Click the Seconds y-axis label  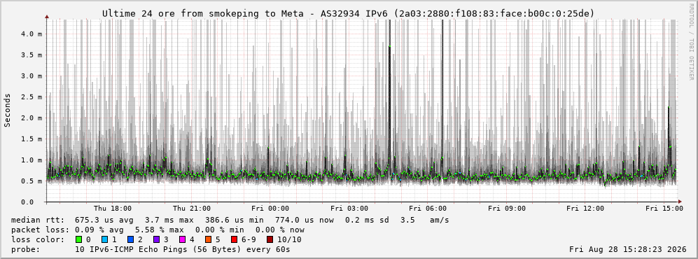click(x=7, y=111)
